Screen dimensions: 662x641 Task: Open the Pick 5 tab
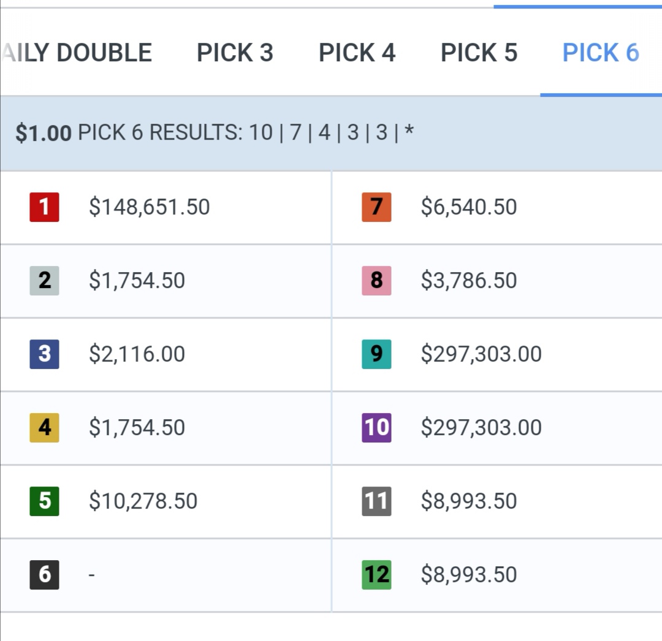[479, 53]
